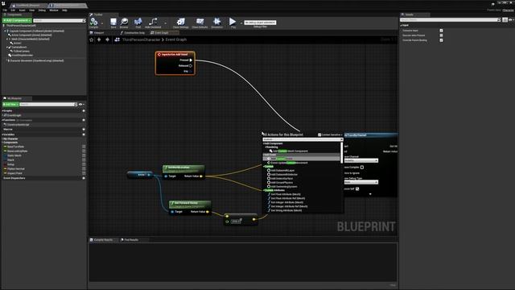Click the plus button on Functions section

point(84,120)
